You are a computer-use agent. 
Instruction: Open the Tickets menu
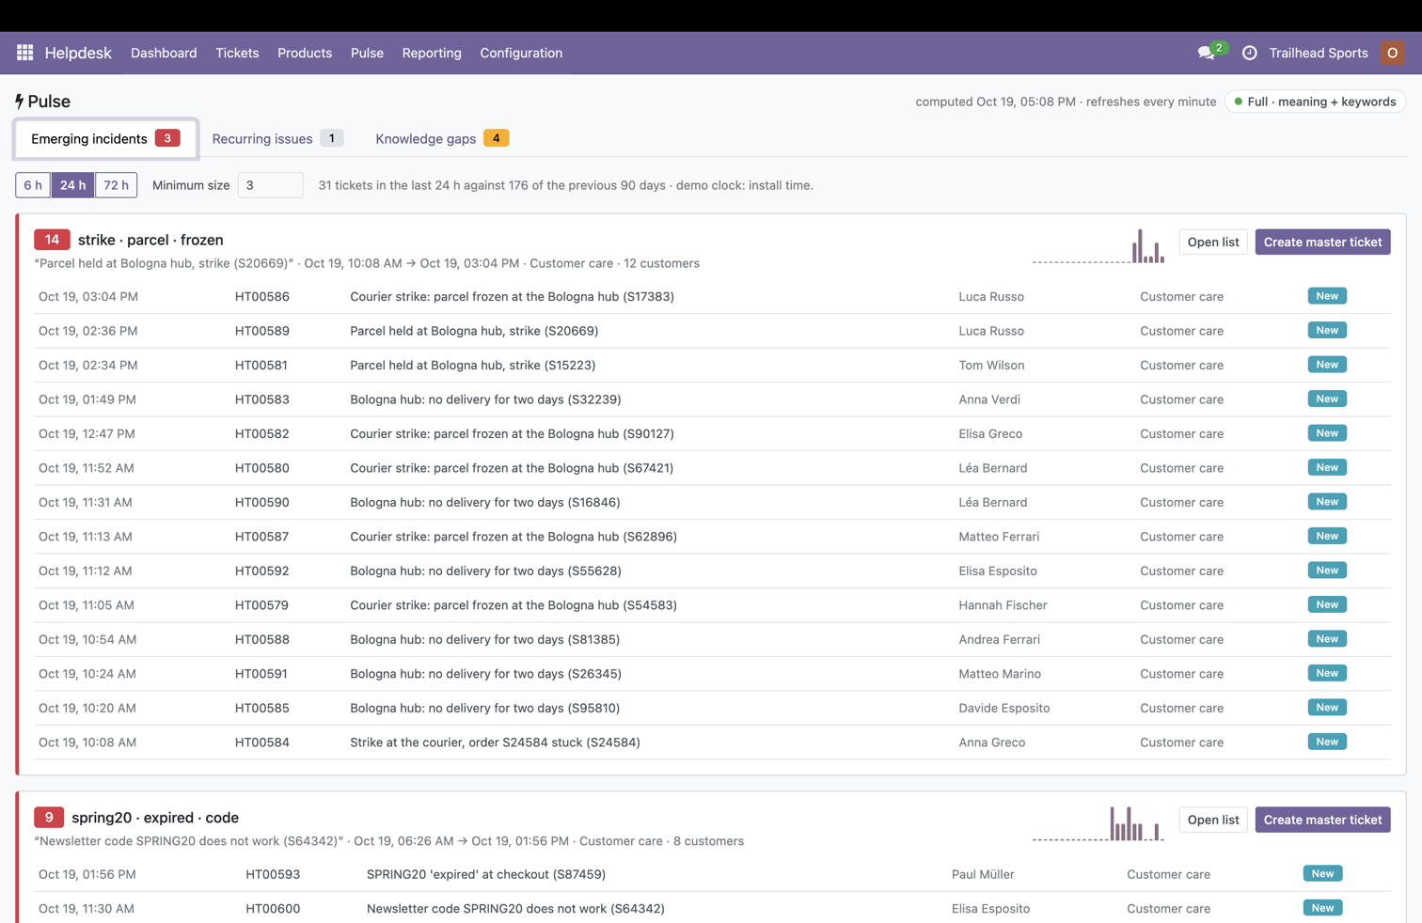pos(237,53)
